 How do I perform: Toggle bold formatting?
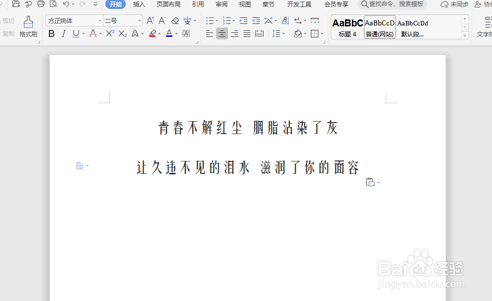coord(51,33)
